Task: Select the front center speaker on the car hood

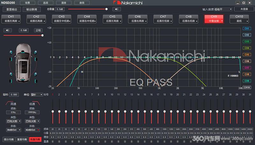Action: pyautogui.click(x=23, y=52)
